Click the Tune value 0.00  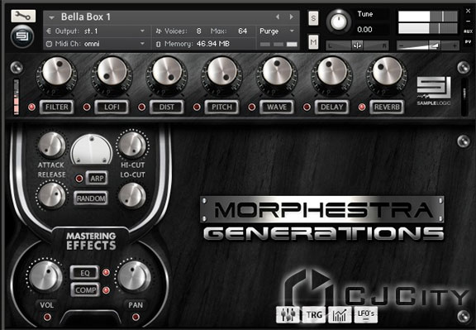click(364, 30)
